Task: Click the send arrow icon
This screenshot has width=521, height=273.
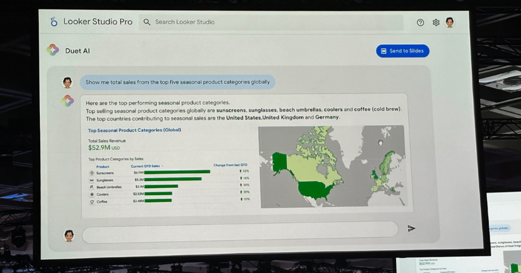Action: click(x=412, y=228)
